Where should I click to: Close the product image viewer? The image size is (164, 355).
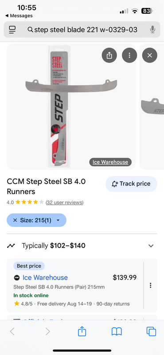tap(149, 55)
